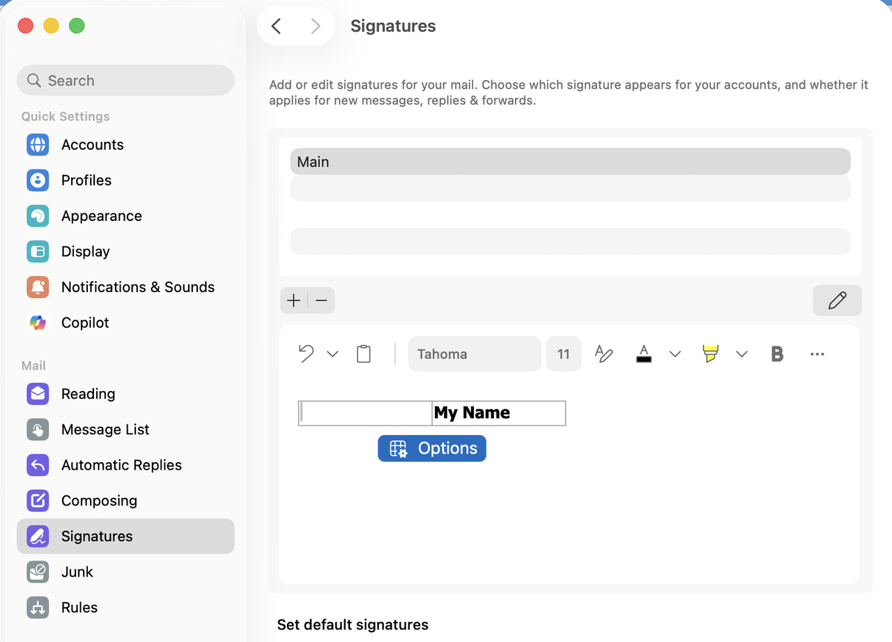Go back with the left chevron
This screenshot has height=642, width=892.
point(277,26)
